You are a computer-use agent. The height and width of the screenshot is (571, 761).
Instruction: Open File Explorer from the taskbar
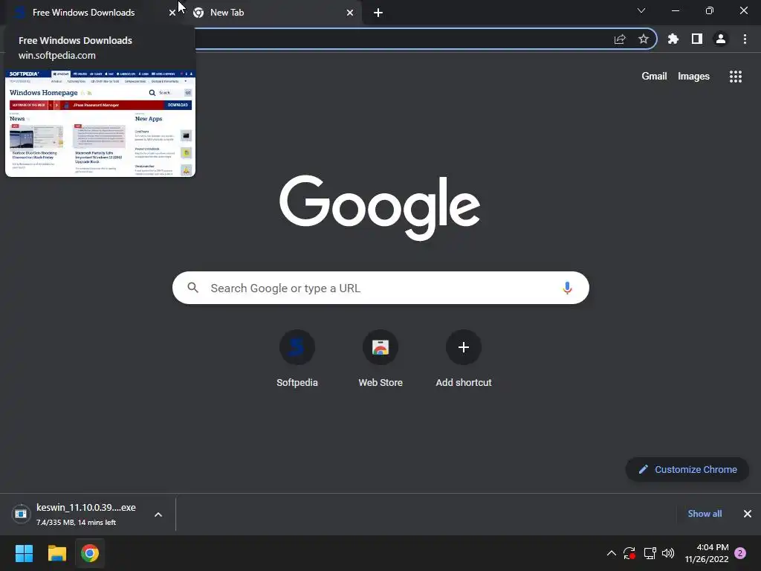56,553
